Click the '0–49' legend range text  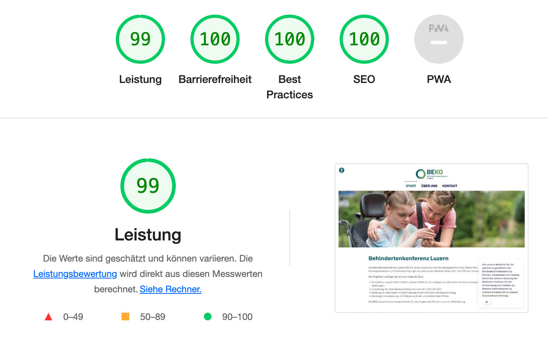(x=73, y=317)
